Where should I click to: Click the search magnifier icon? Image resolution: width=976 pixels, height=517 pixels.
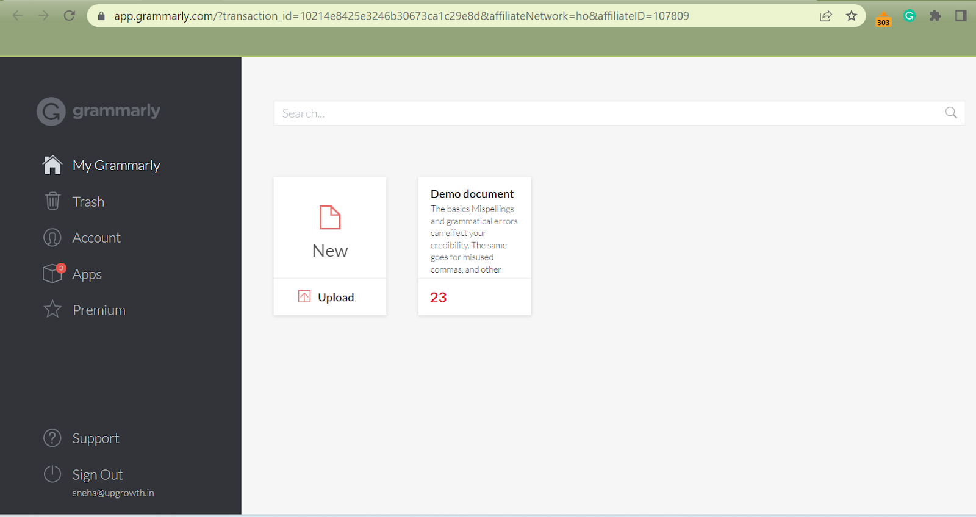(x=951, y=113)
